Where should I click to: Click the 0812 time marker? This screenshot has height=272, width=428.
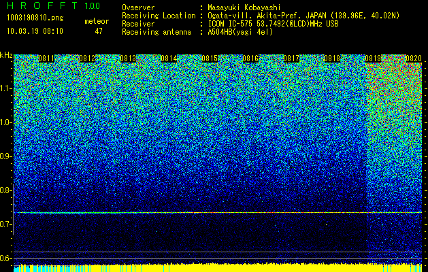click(87, 58)
